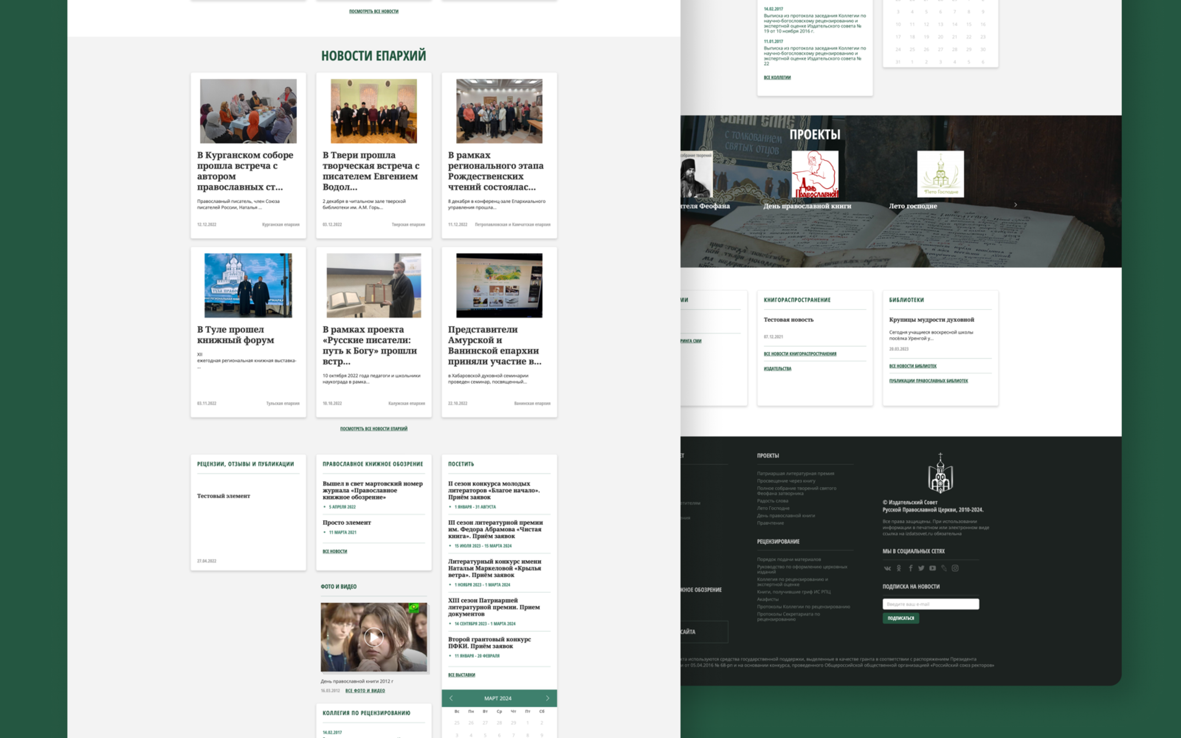Open the Facebook icon in the footer
Screen dimensions: 1181x738
910,568
